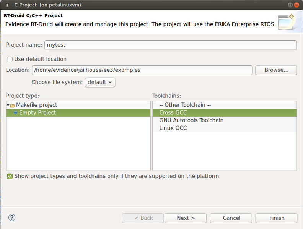Click the Empty Project blue icon
The image size is (303, 229).
pyautogui.click(x=16, y=113)
